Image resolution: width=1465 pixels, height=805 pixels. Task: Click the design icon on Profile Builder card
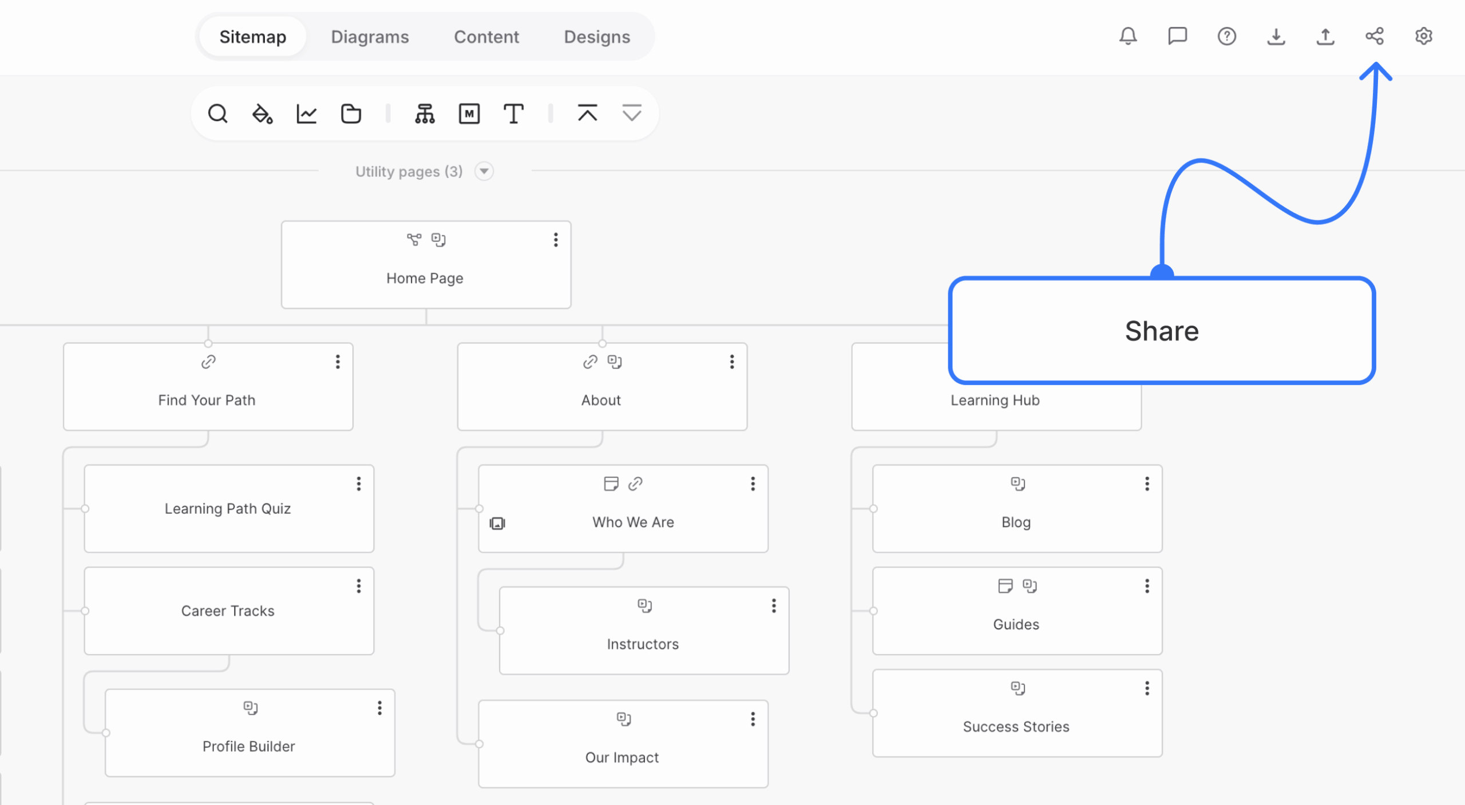[251, 708]
